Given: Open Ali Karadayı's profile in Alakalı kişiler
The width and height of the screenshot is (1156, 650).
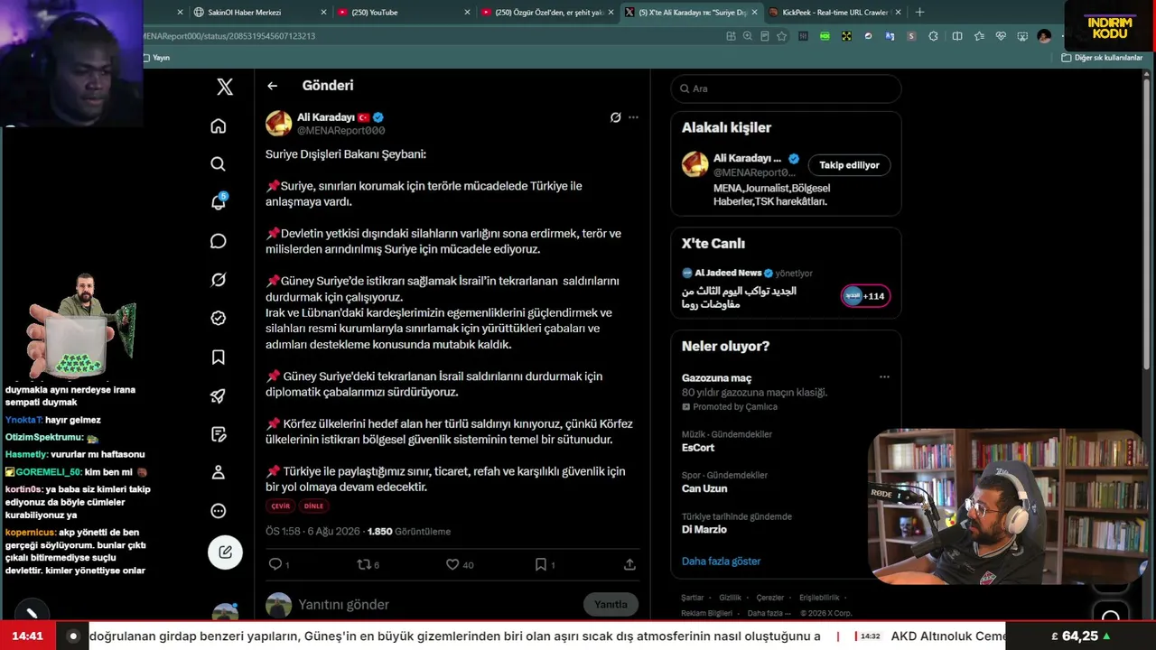Looking at the screenshot, I should point(747,159).
